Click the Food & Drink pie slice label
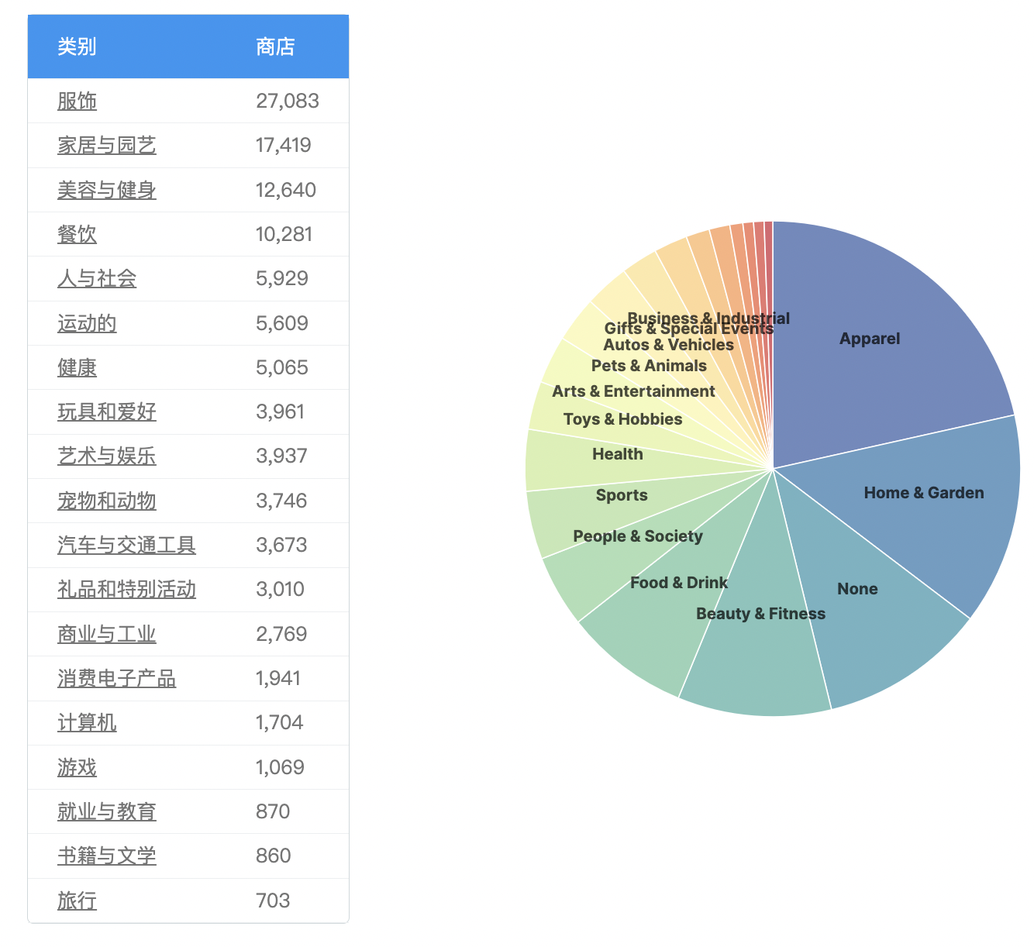 tap(679, 583)
